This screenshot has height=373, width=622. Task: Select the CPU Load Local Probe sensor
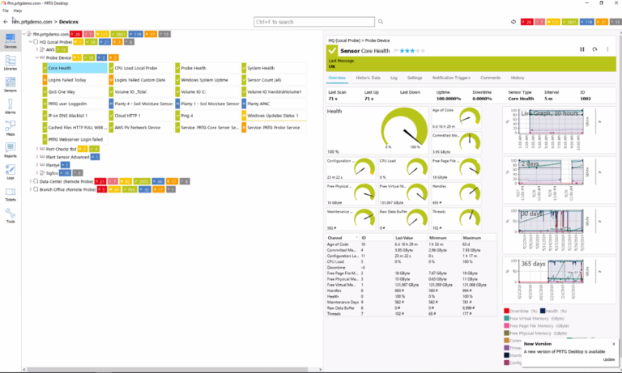[141, 68]
